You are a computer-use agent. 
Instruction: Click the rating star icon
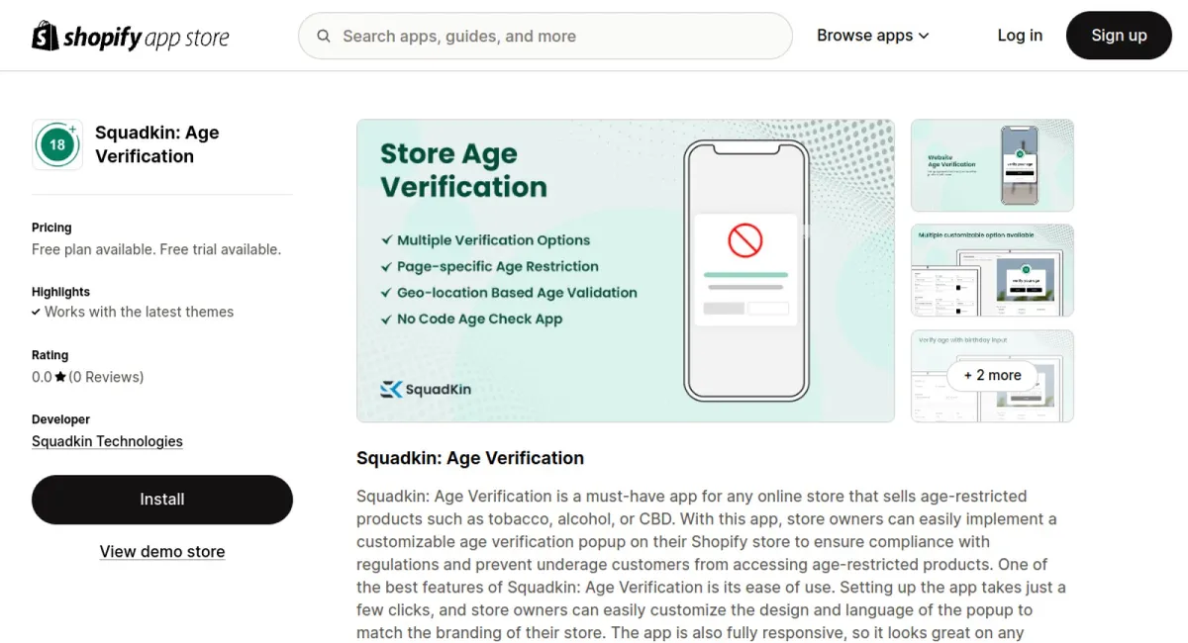pos(60,377)
